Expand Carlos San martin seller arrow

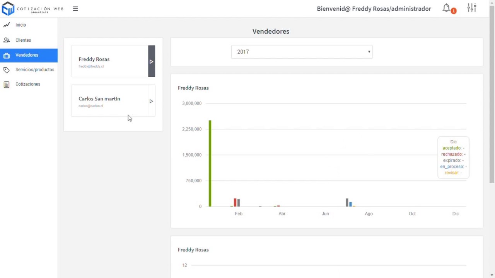pyautogui.click(x=152, y=101)
